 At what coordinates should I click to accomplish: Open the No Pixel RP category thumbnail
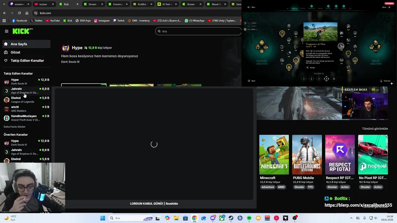point(373,155)
